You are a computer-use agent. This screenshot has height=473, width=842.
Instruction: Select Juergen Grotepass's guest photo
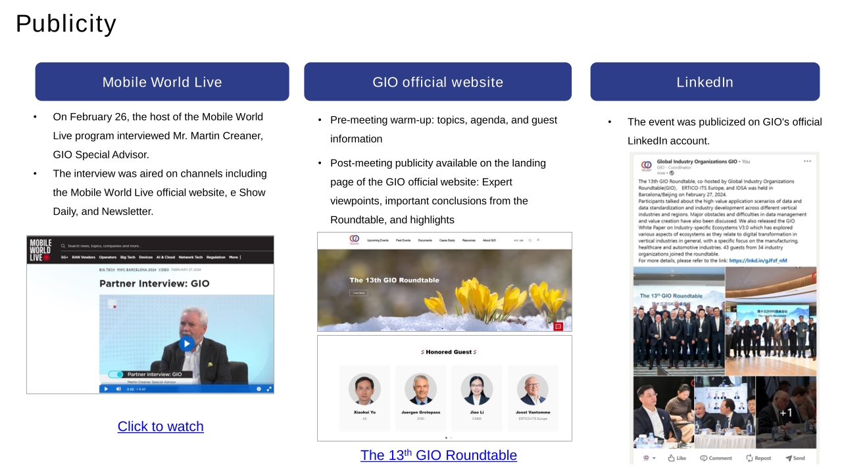coord(420,389)
